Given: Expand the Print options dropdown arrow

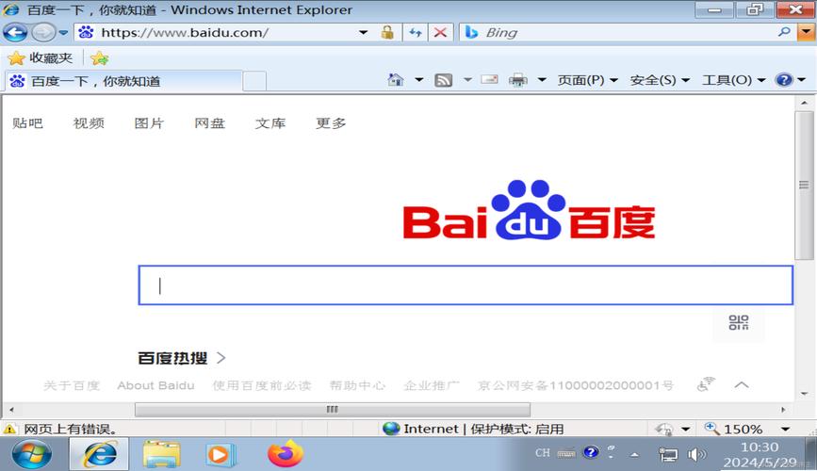Looking at the screenshot, I should (x=542, y=80).
